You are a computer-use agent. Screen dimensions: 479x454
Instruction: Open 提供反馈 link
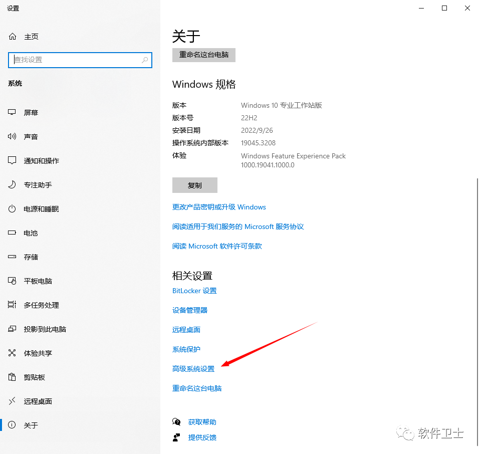point(202,437)
